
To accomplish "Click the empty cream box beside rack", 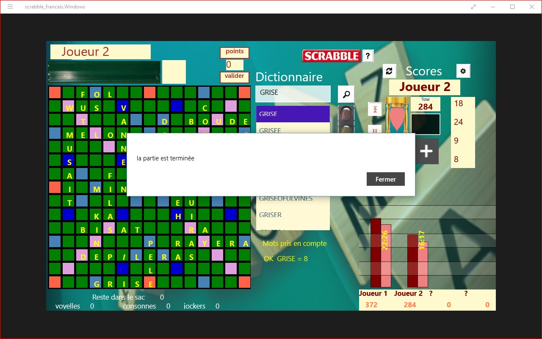I will tap(174, 72).
